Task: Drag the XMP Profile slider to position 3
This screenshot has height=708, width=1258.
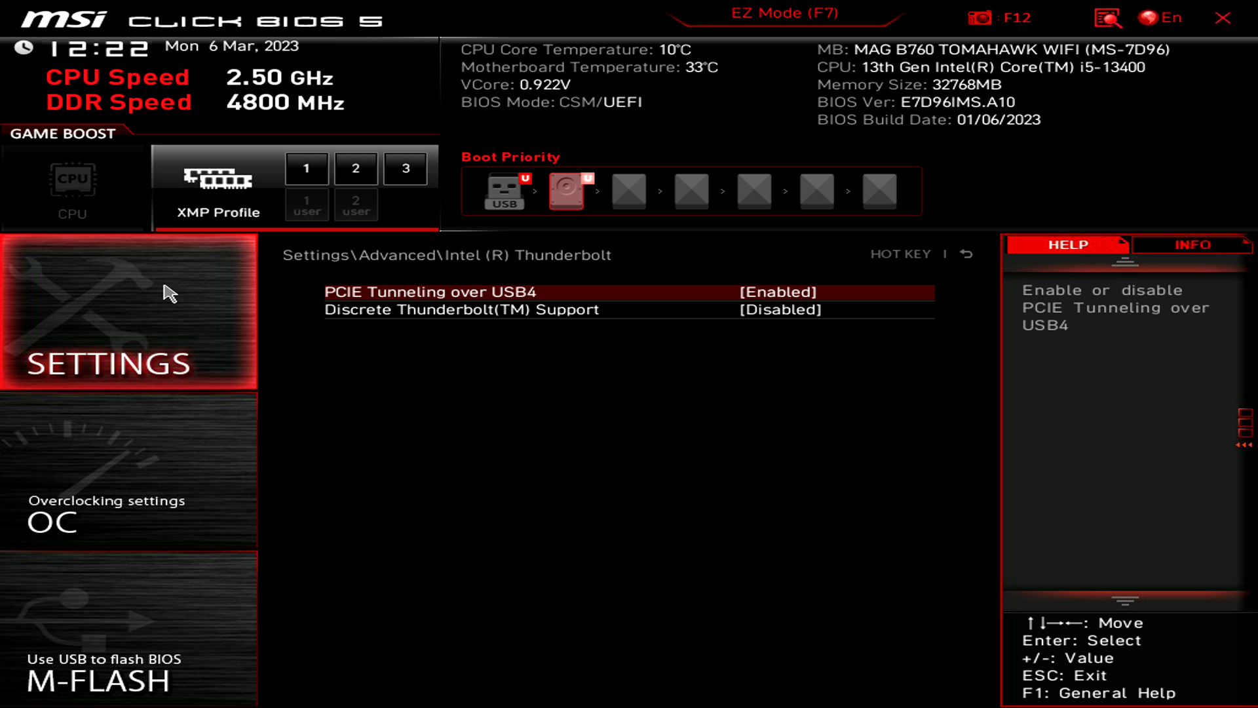Action: point(405,168)
